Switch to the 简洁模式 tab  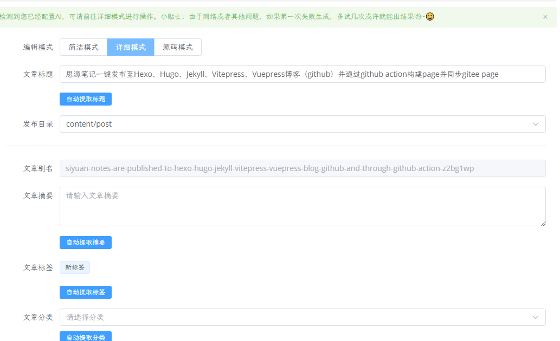[83, 47]
